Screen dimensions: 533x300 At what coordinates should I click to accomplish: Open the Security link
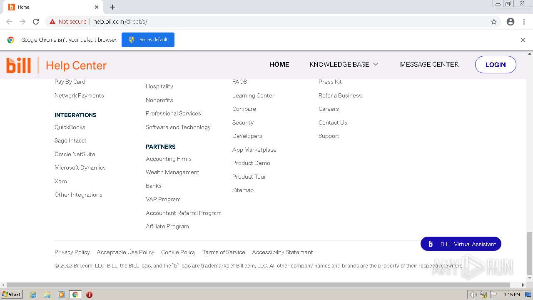tap(243, 122)
